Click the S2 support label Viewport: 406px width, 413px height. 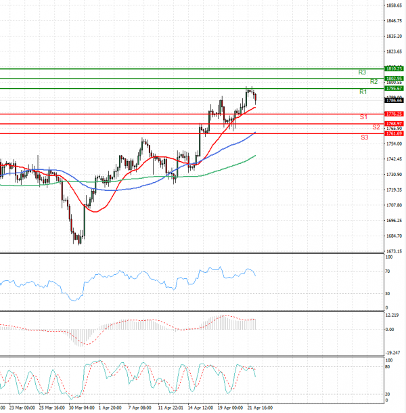tap(376, 127)
